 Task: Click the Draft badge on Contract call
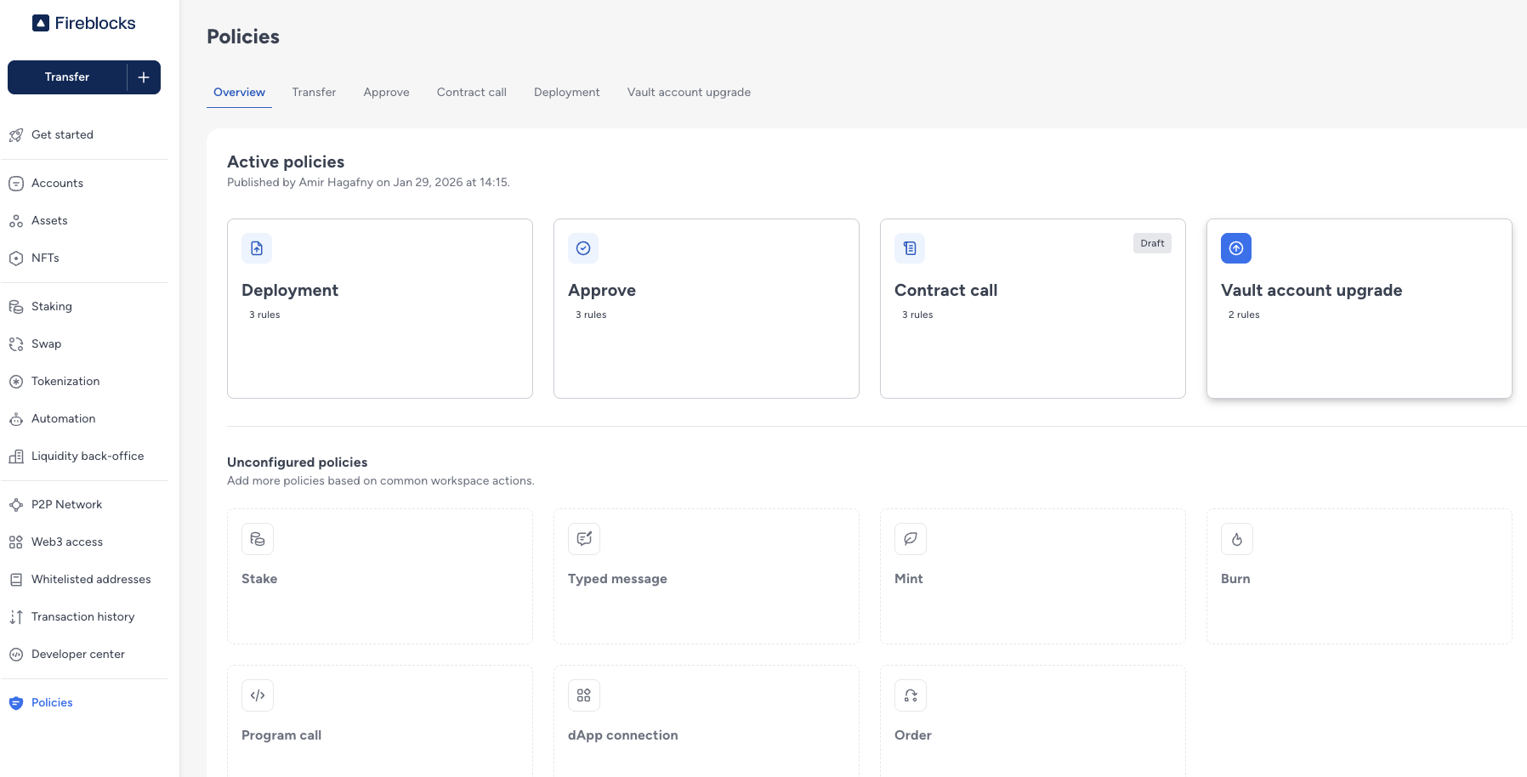tap(1152, 243)
